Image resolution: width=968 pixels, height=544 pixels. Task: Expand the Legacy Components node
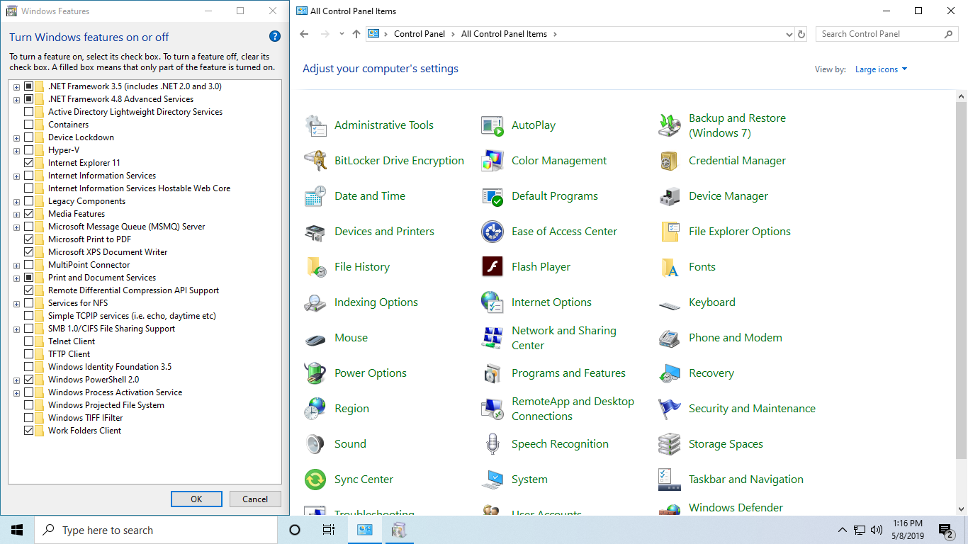(16, 201)
